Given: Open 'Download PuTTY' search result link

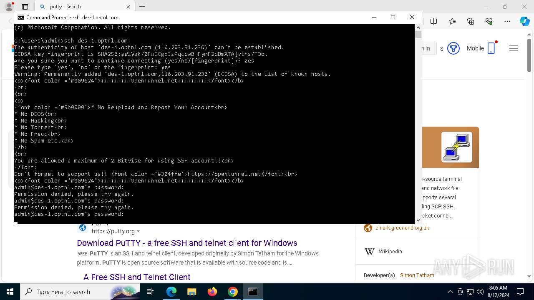Looking at the screenshot, I should [187, 243].
